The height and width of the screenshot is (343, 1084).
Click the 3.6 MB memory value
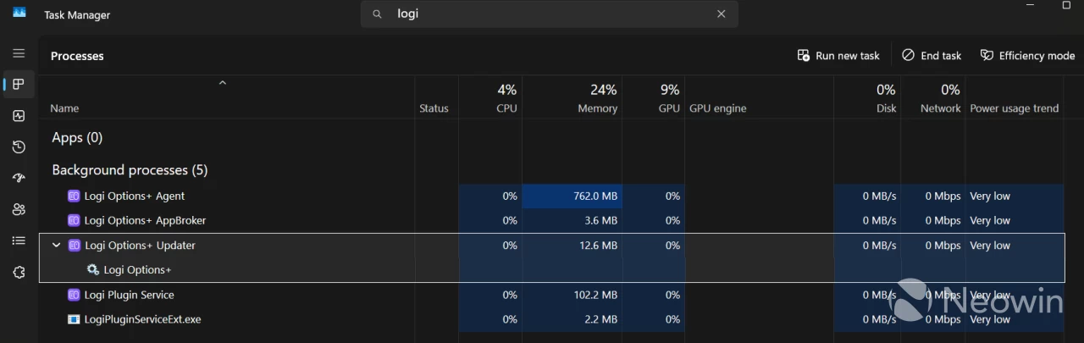coord(601,221)
